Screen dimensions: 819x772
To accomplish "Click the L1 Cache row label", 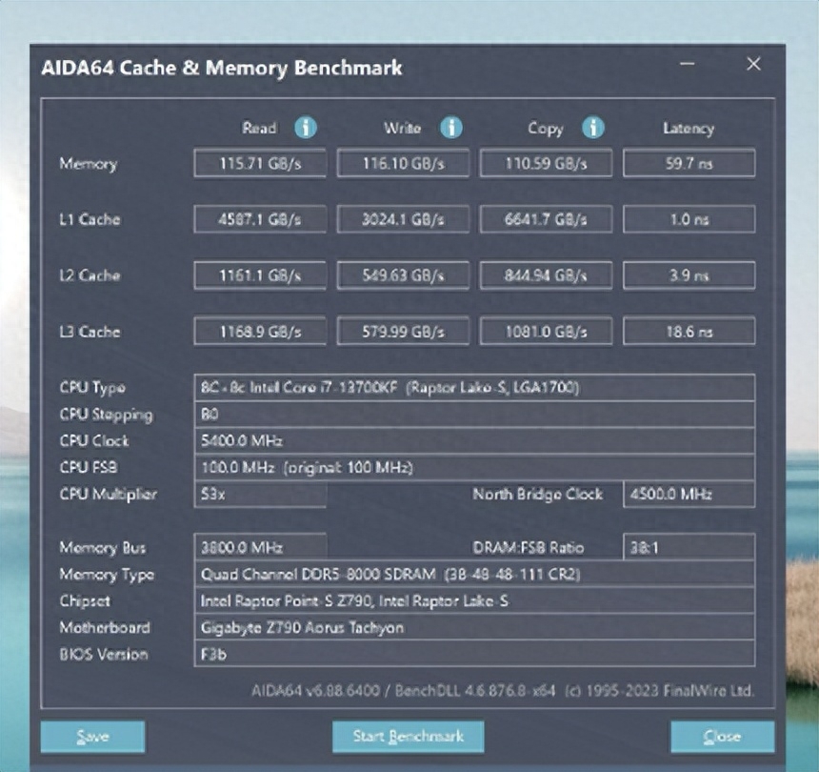I will pos(90,219).
